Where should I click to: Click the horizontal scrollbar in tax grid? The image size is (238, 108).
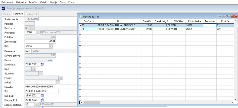click(x=157, y=102)
